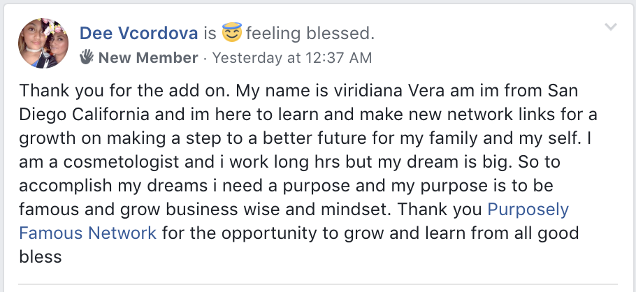Open the post options chevron menu
The width and height of the screenshot is (636, 292).
click(x=610, y=27)
